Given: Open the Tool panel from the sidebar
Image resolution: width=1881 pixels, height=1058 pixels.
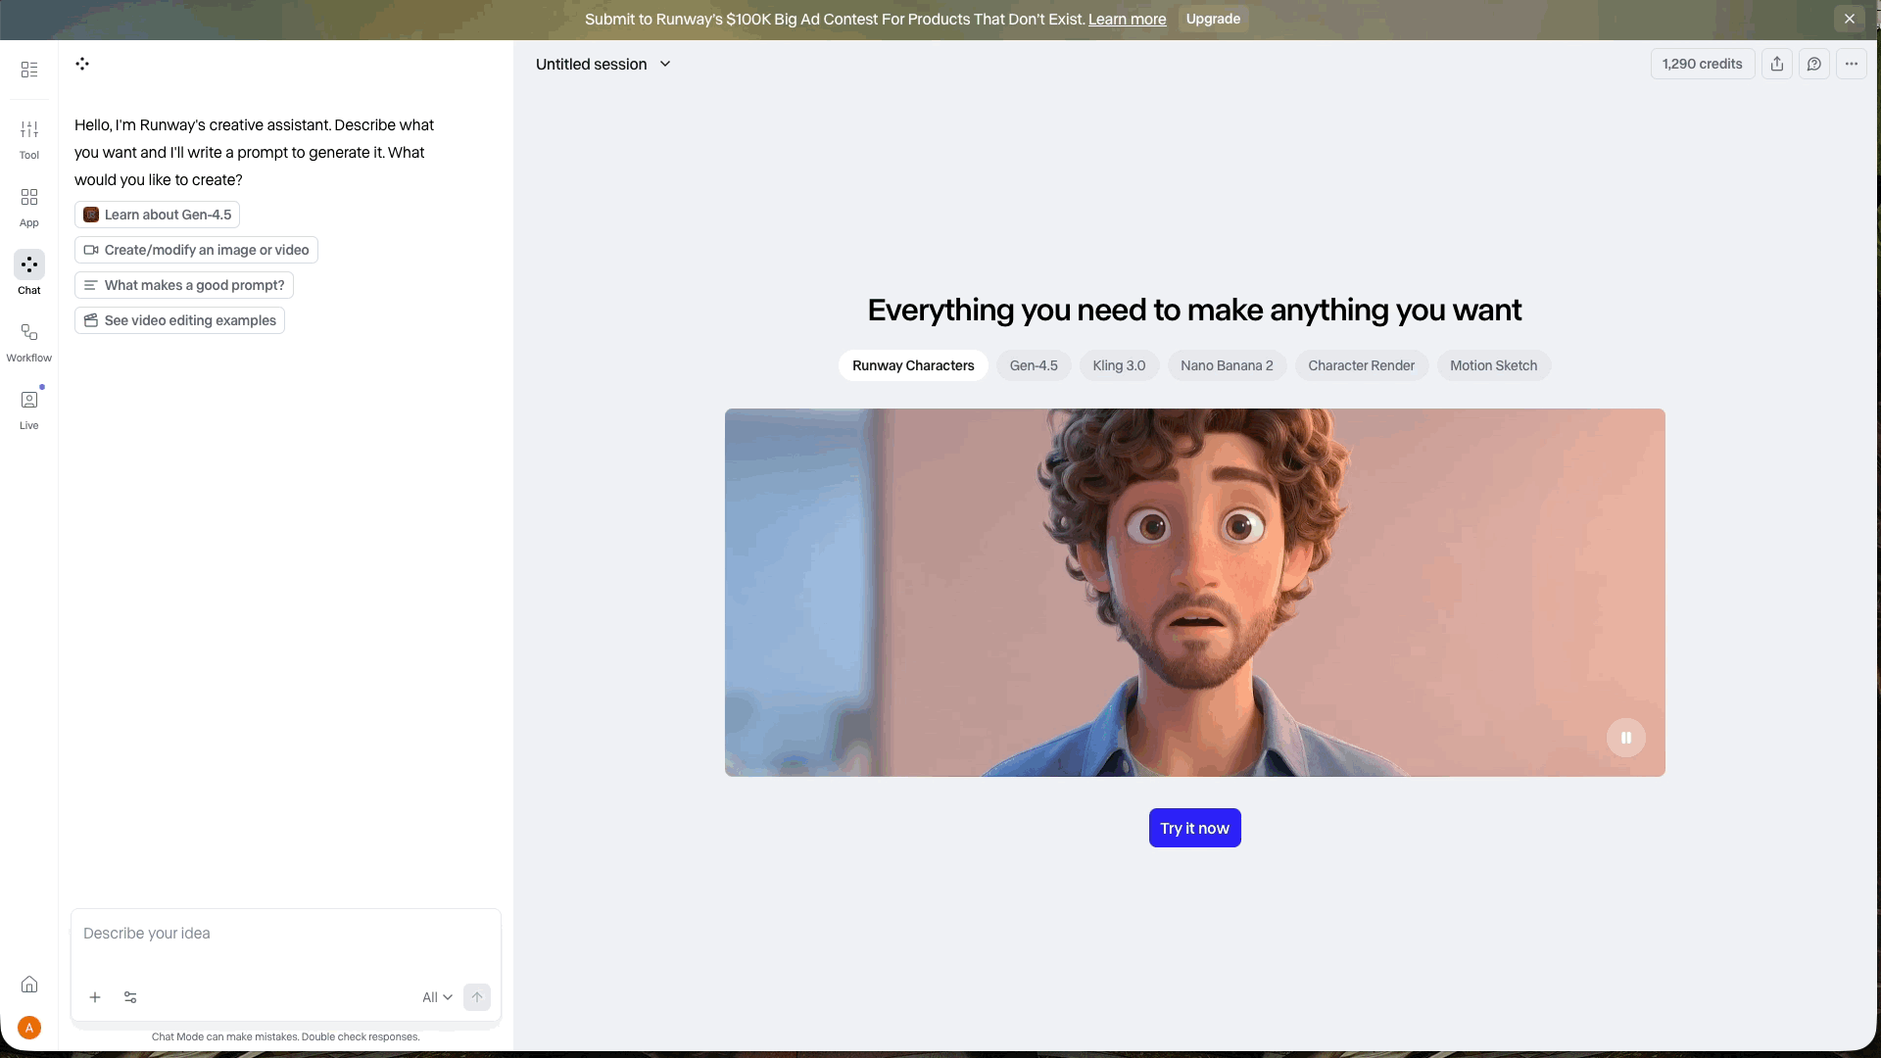Looking at the screenshot, I should click(28, 137).
